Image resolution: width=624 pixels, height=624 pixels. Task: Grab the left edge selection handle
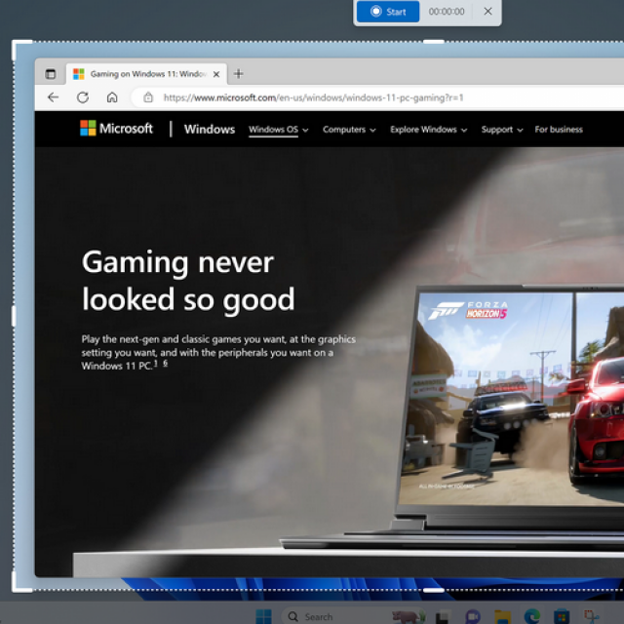click(x=14, y=316)
